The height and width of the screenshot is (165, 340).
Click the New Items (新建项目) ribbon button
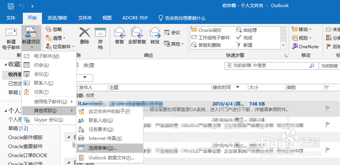(31, 38)
